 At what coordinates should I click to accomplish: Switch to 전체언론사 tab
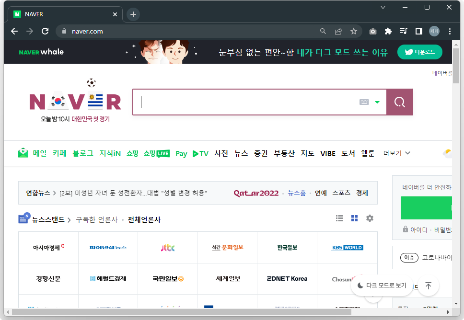click(x=144, y=219)
